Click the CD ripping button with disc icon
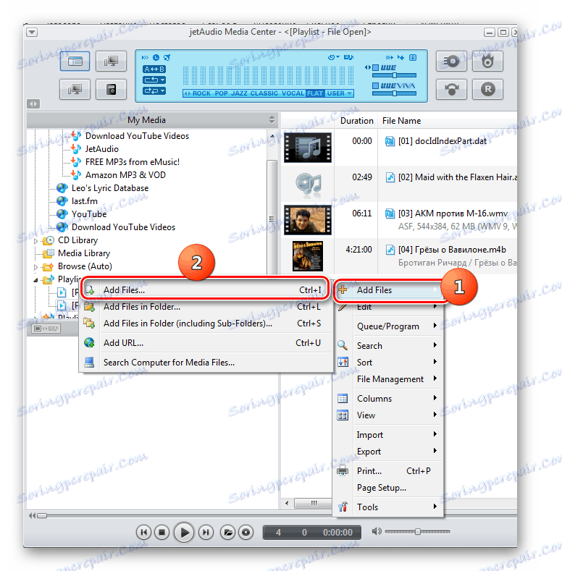Viewport: 562px width, 571px height. coord(452,61)
